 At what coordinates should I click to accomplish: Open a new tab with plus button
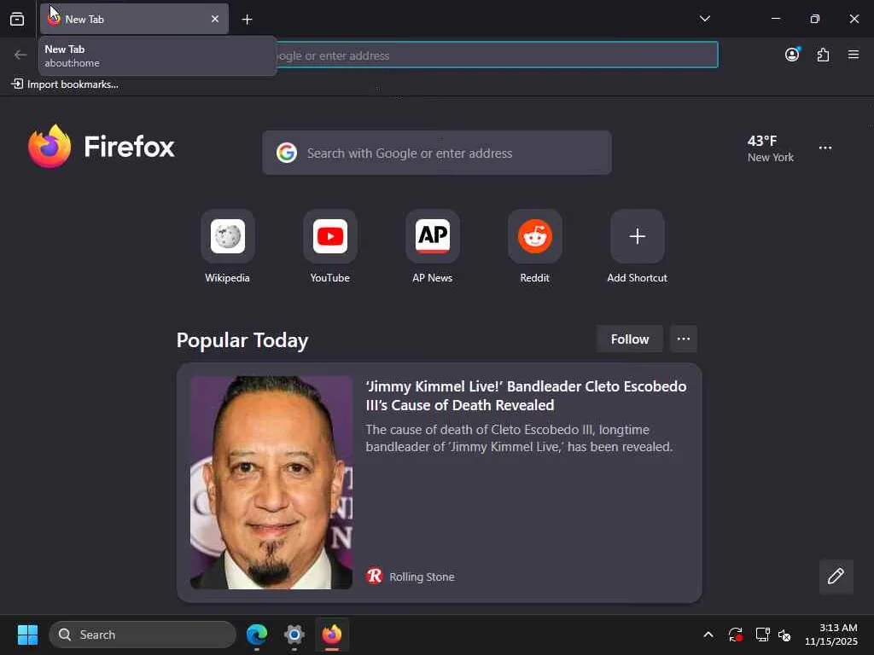(247, 20)
